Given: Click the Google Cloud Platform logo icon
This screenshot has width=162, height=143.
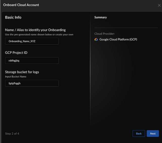Looking at the screenshot, I should 96,39.
